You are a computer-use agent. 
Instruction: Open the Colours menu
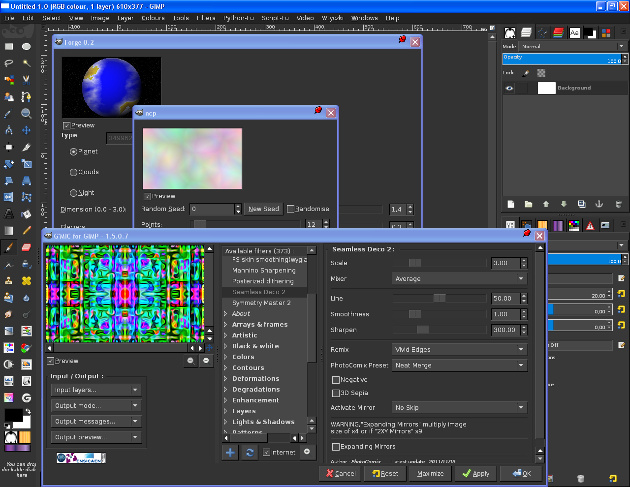point(153,18)
